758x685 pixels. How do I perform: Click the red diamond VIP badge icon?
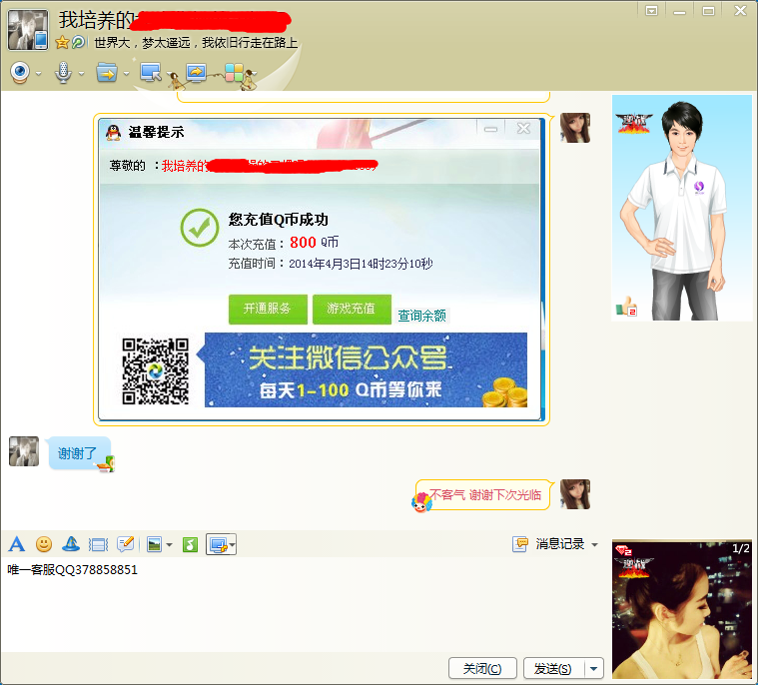click(x=623, y=550)
